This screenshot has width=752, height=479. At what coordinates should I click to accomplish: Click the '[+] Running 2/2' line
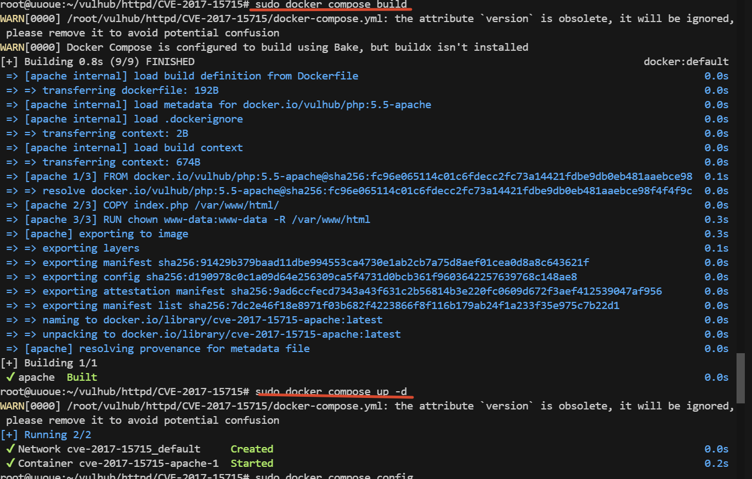46,435
